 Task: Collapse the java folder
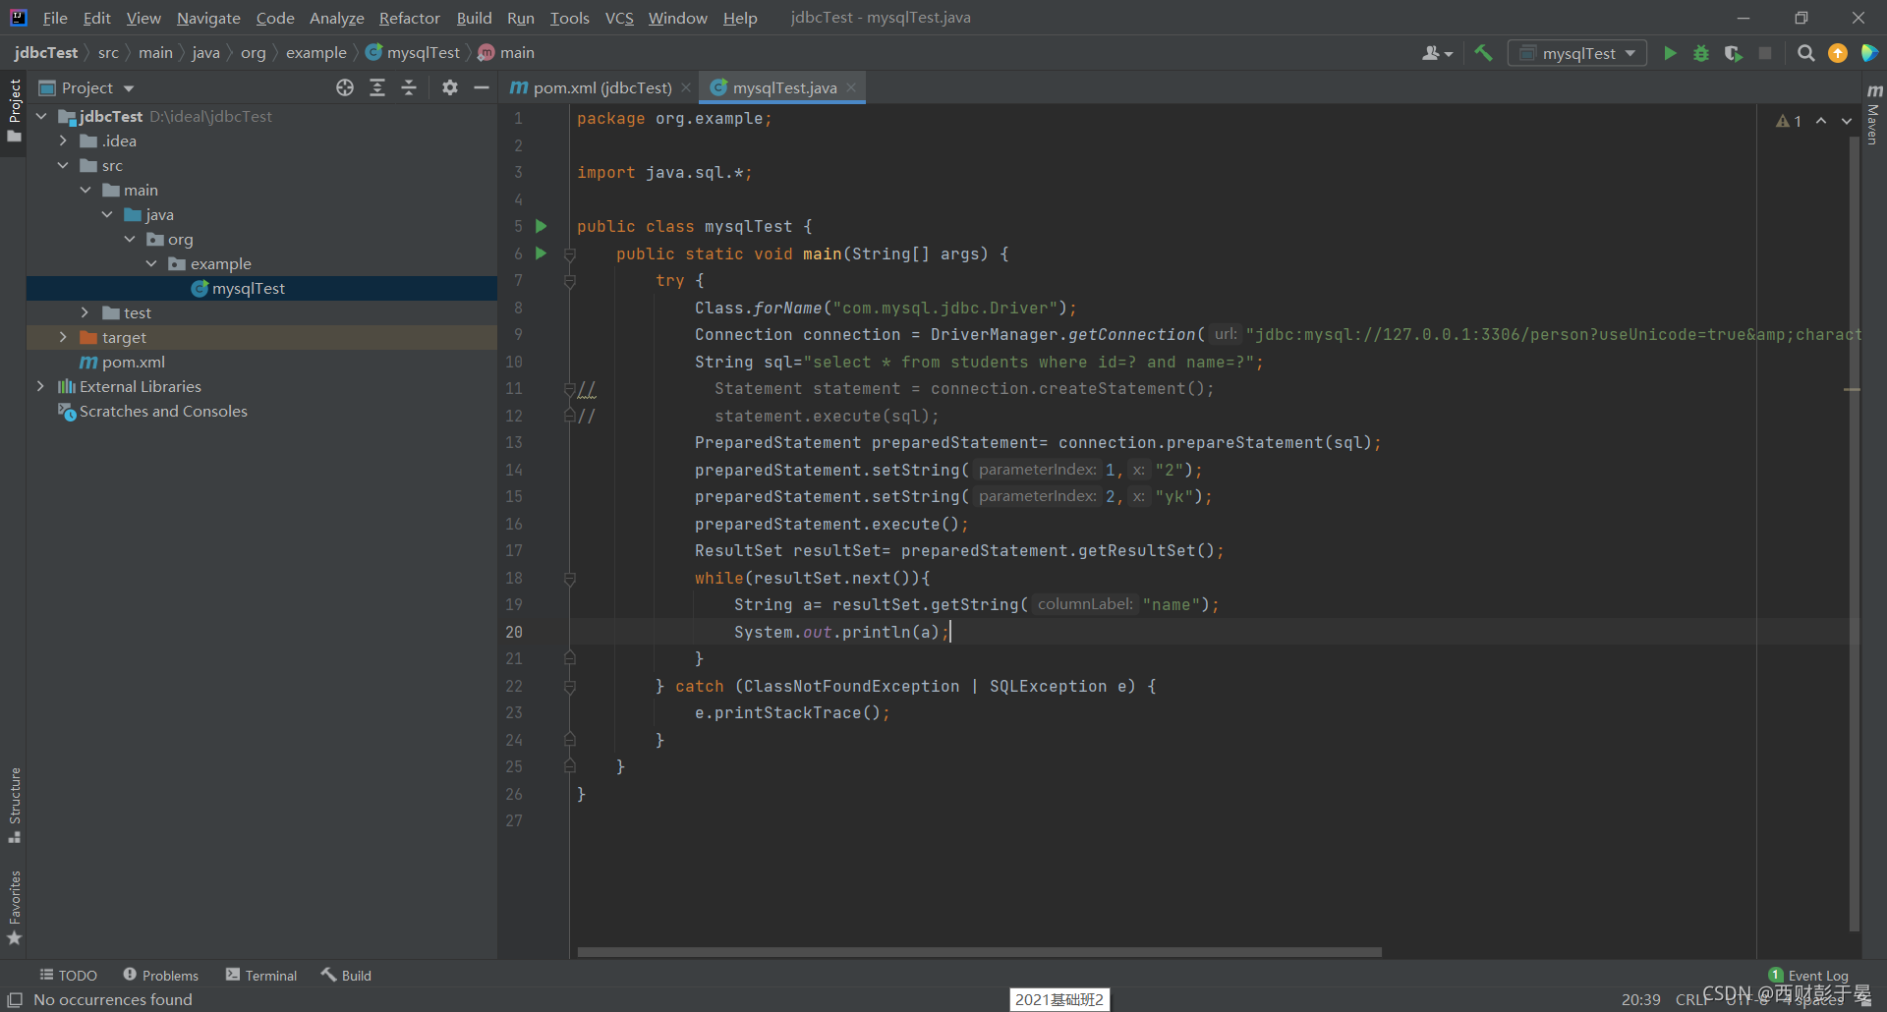107,214
